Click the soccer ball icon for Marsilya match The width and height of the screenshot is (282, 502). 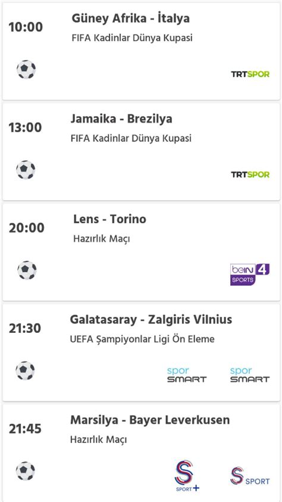pyautogui.click(x=25, y=471)
